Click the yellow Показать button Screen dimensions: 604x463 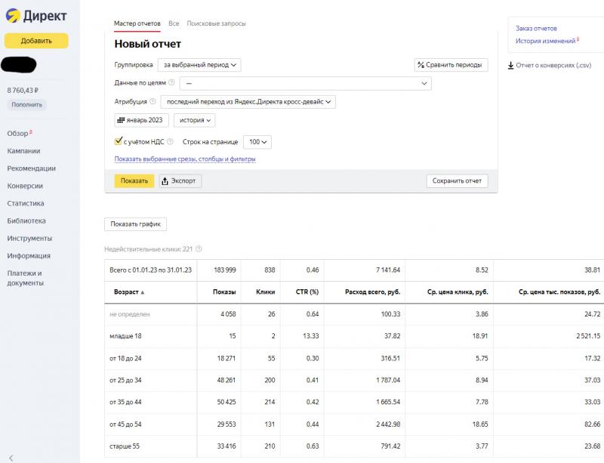tap(134, 181)
